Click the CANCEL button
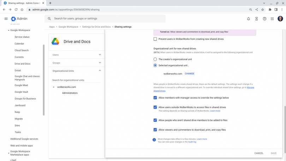The width and height of the screenshot is (286, 161). pyautogui.click(x=259, y=153)
